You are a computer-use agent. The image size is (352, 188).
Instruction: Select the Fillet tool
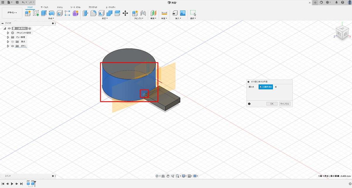click(x=94, y=13)
